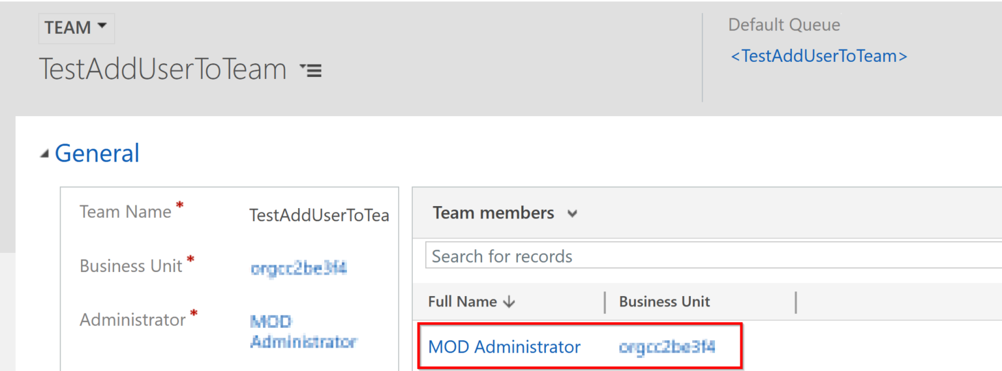Screen dimensions: 1002x371
Task: Sort by Full Name column header
Action: pyautogui.click(x=463, y=302)
